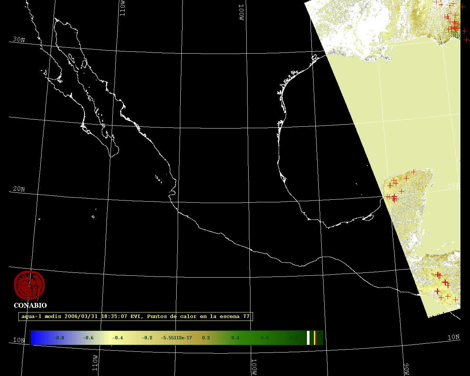Click the -5.55112e-17 midpoint on the color bar
The image size is (470, 376).
click(x=176, y=338)
